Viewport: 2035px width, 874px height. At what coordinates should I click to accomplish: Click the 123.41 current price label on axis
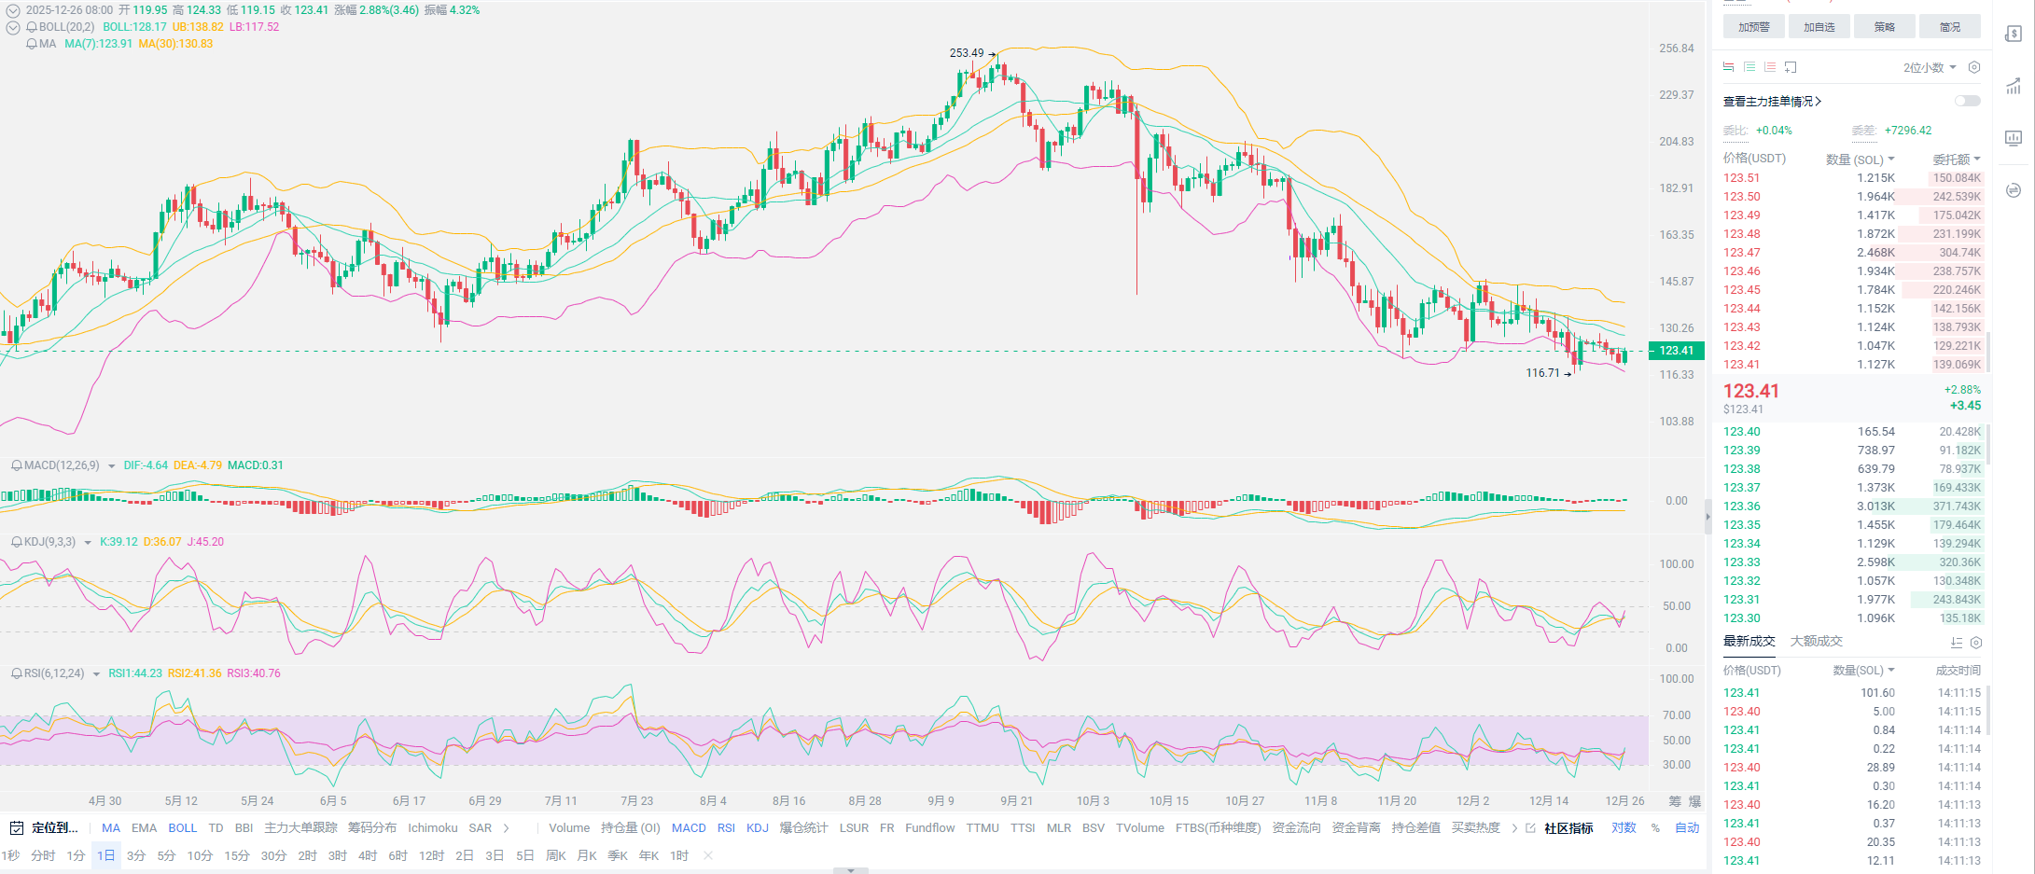click(1676, 351)
